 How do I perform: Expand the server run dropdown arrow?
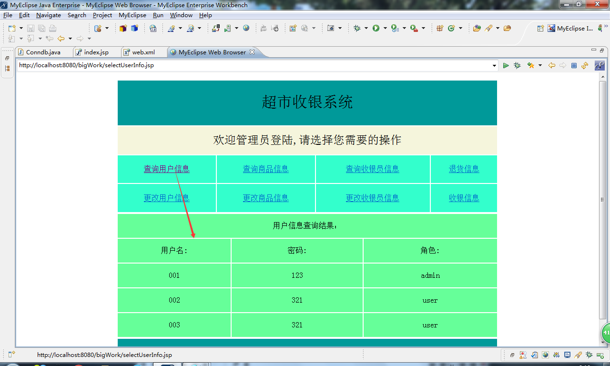click(236, 29)
